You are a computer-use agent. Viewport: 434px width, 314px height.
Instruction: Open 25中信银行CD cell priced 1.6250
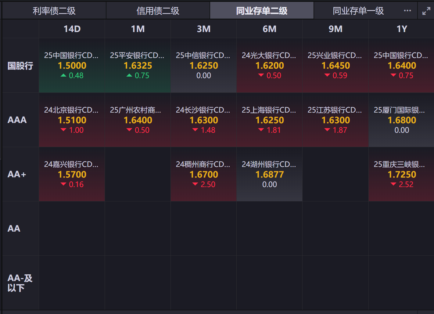(204, 66)
